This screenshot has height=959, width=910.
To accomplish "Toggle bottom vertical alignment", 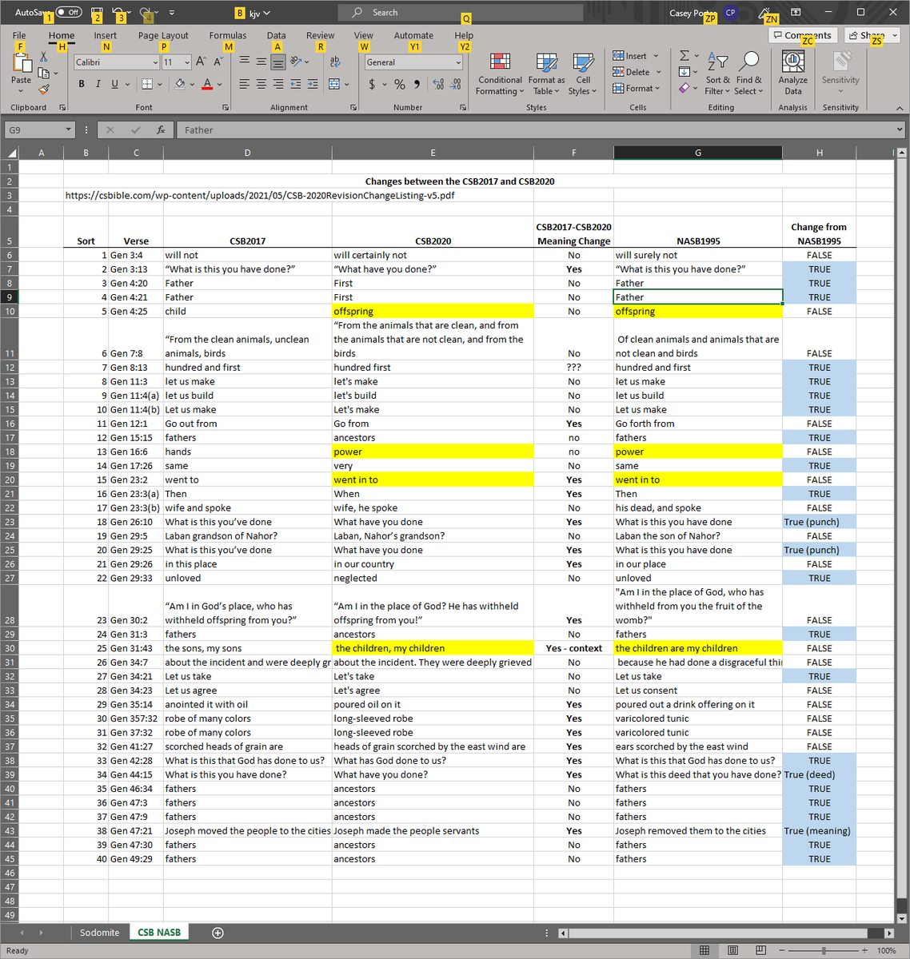I will 277,62.
